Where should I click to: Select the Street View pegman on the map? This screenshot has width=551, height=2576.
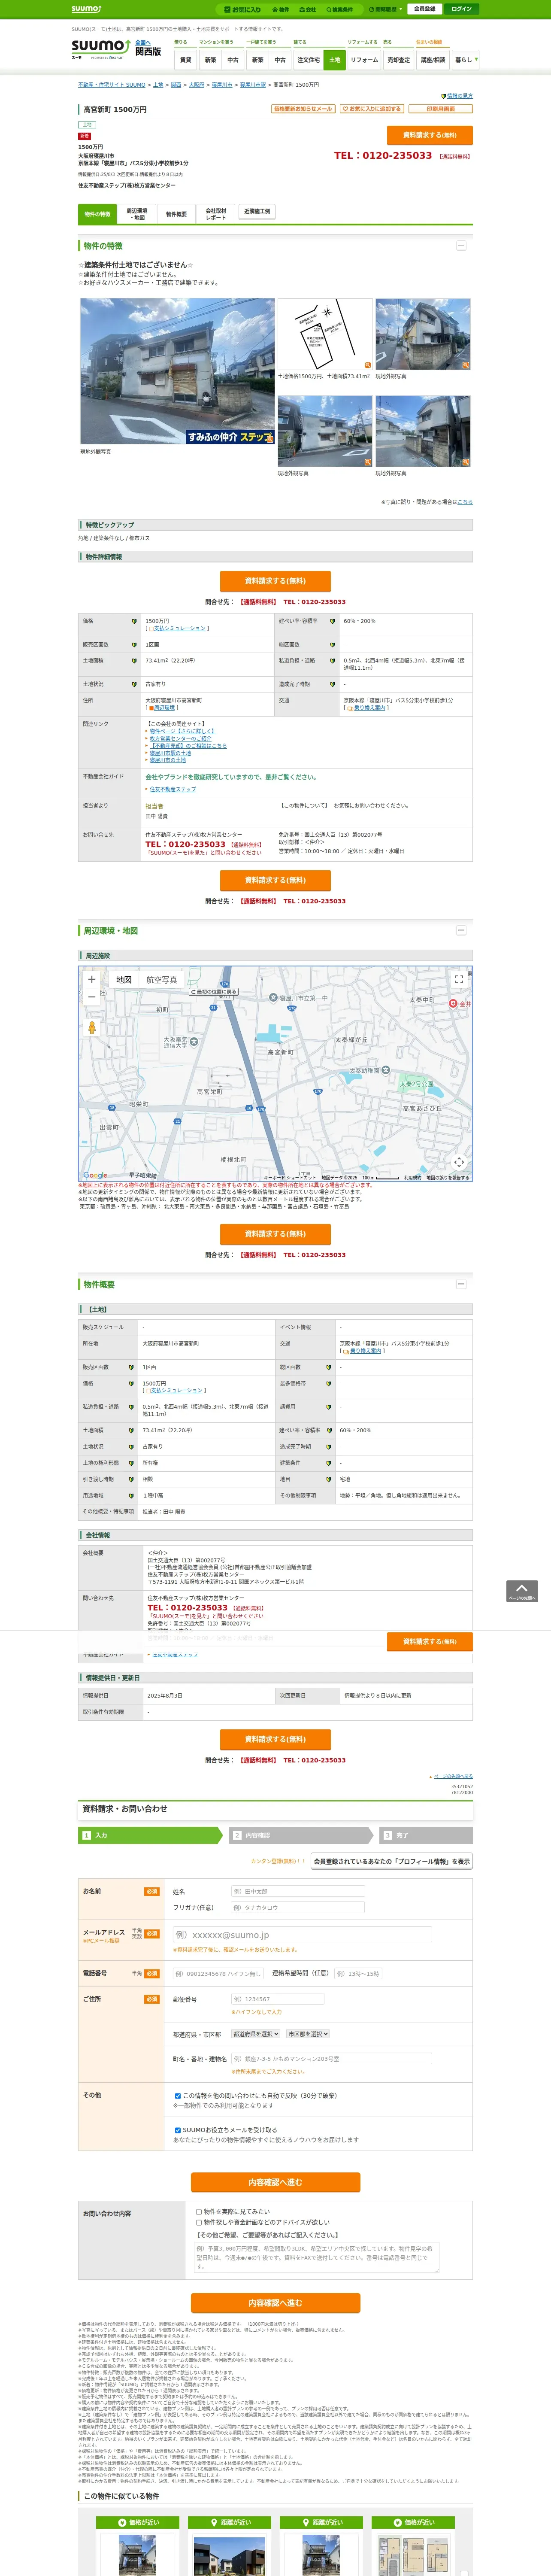click(92, 1027)
